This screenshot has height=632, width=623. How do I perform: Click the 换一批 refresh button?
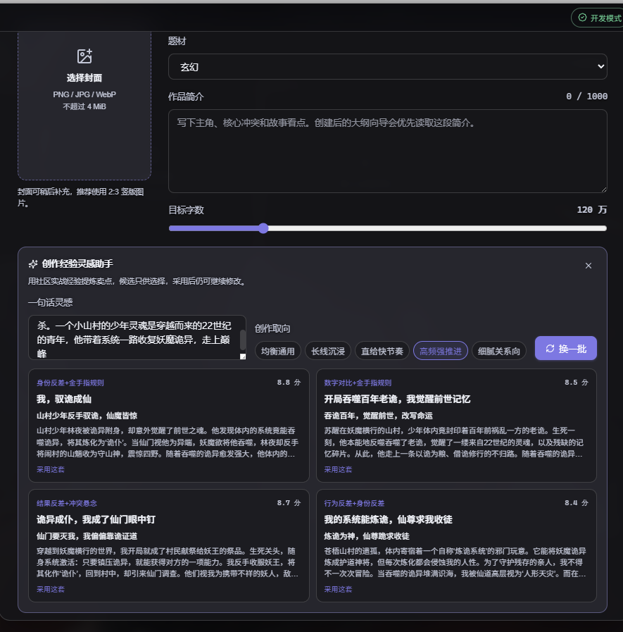(566, 348)
